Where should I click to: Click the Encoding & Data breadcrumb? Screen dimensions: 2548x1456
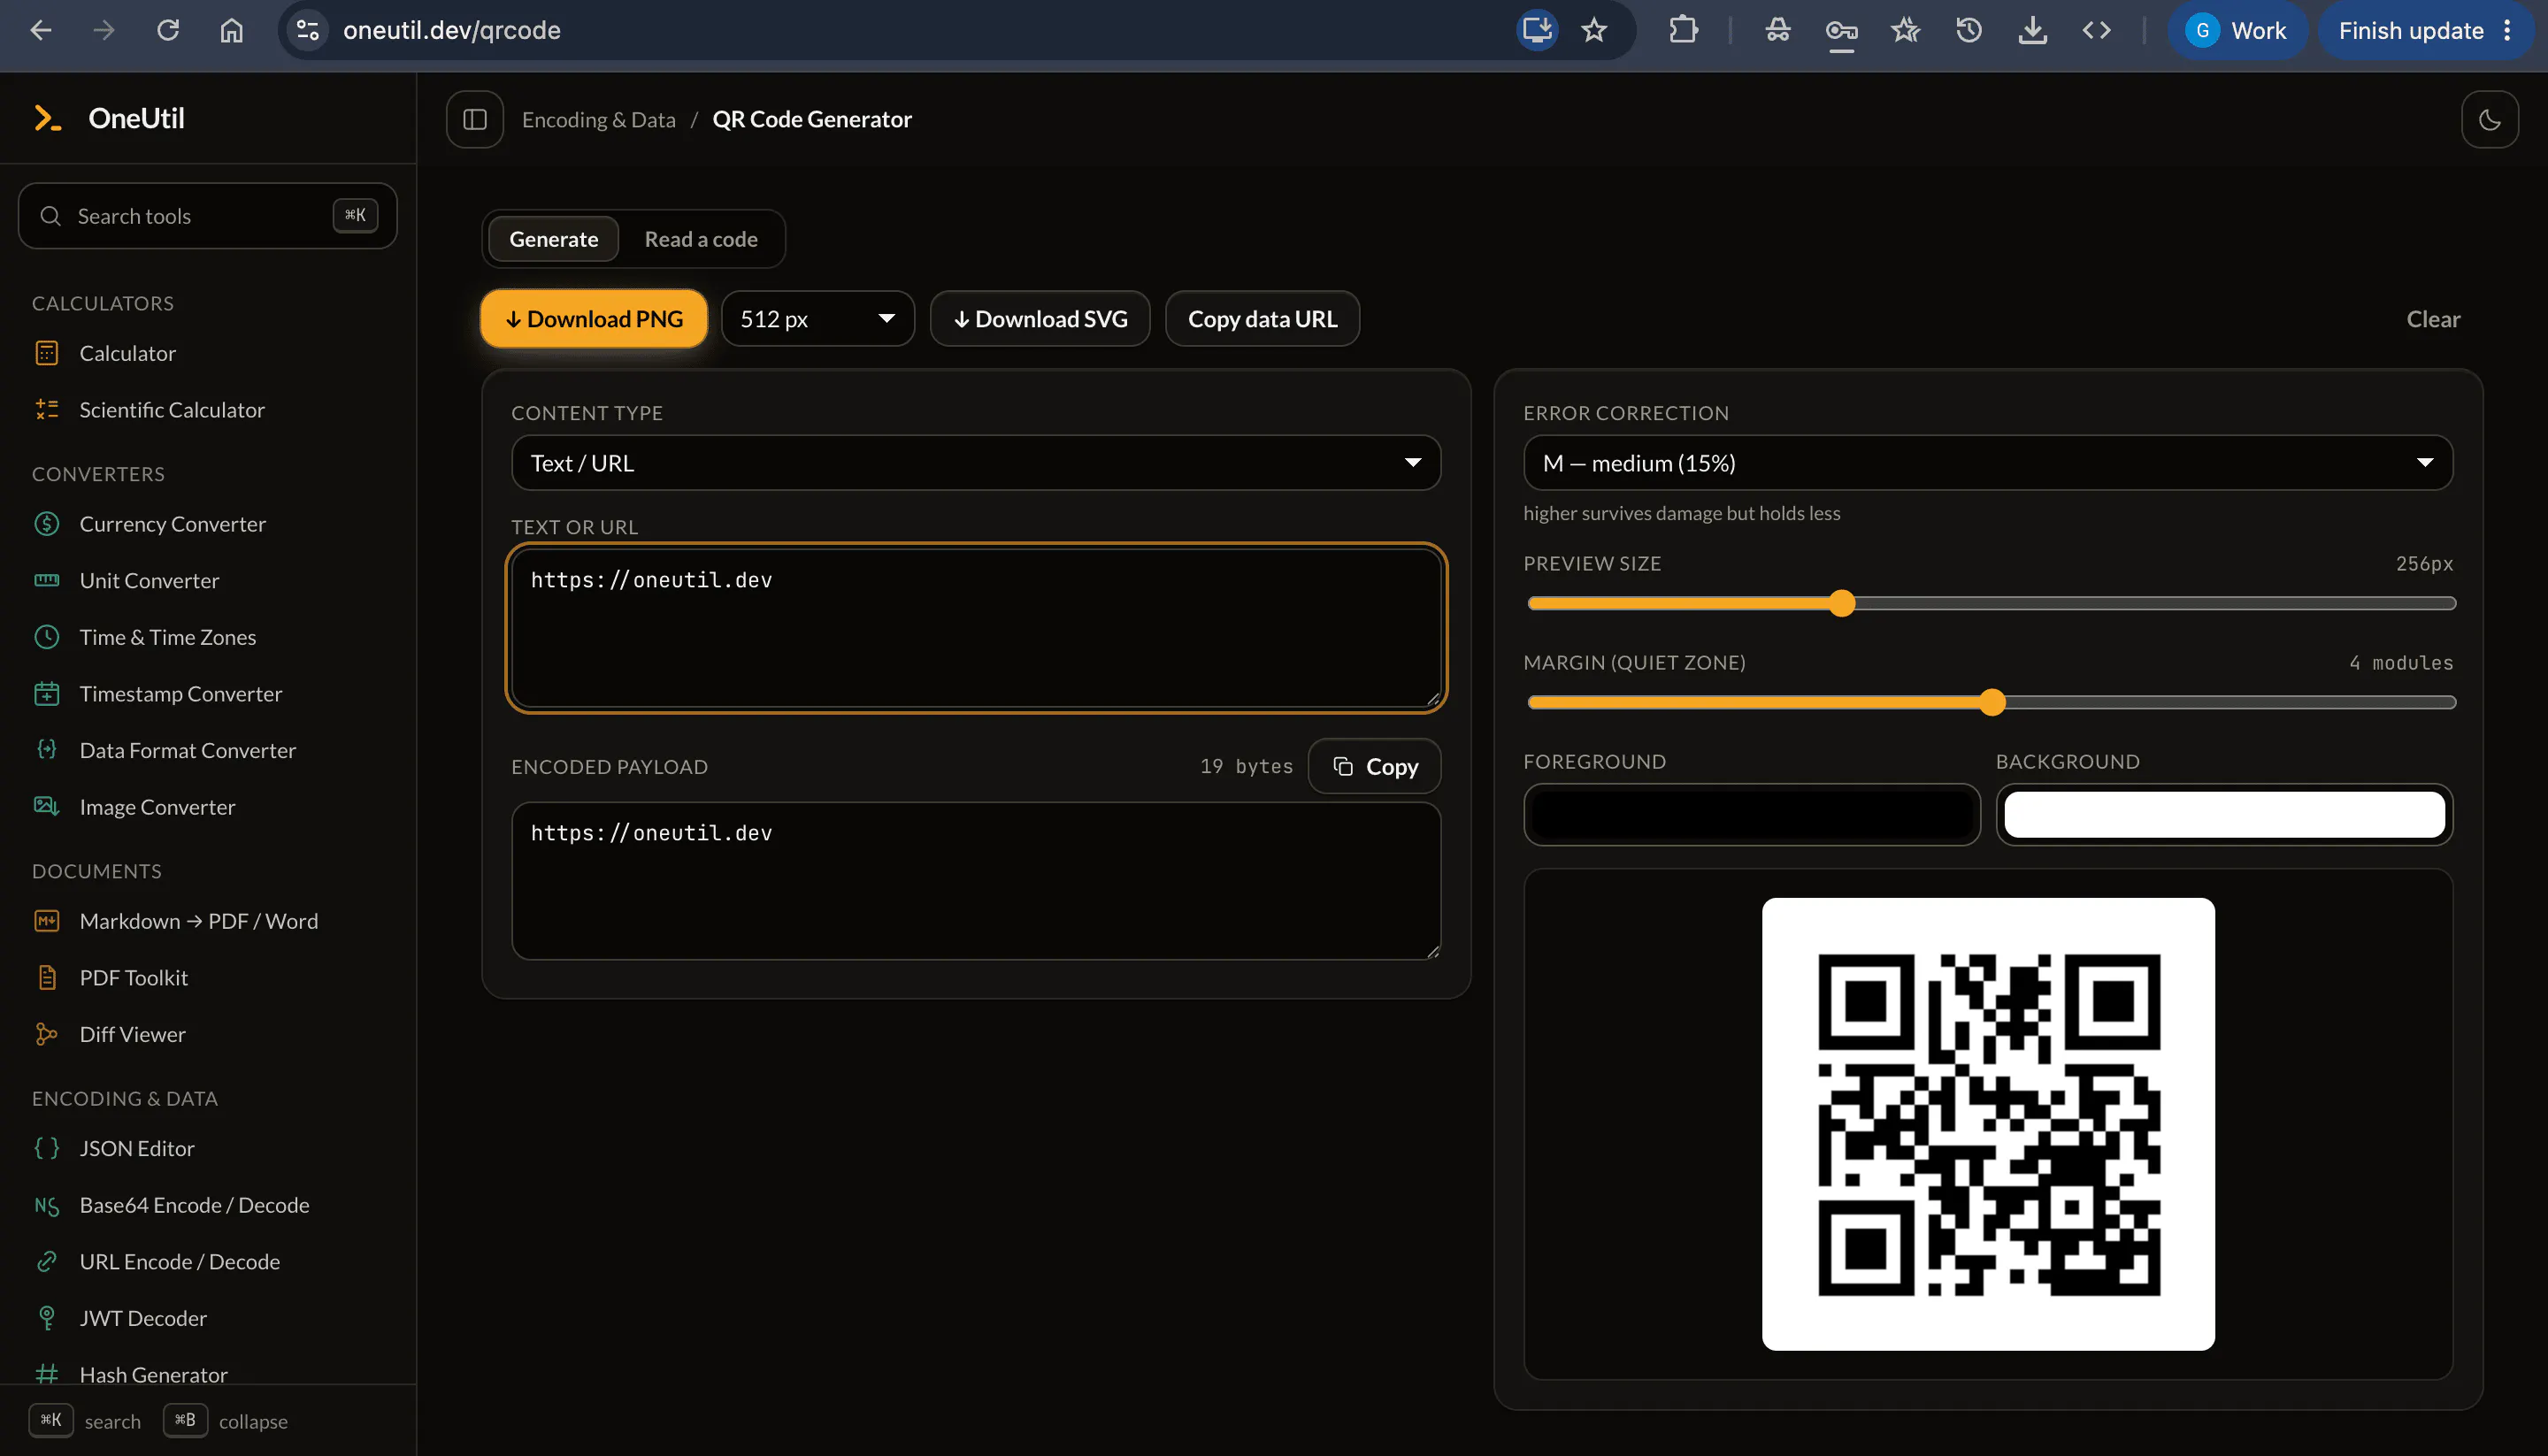coord(599,119)
